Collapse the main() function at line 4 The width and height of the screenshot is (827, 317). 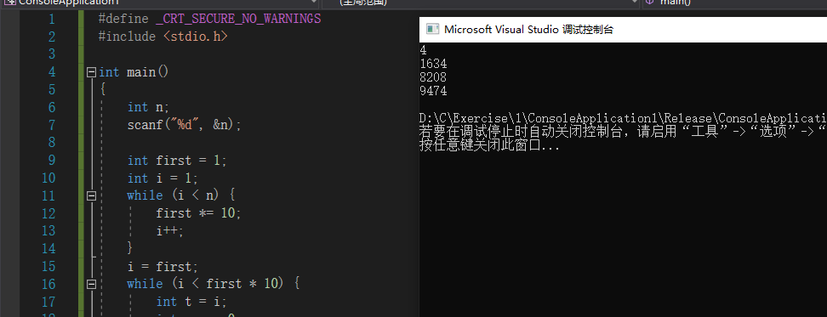[x=91, y=72]
